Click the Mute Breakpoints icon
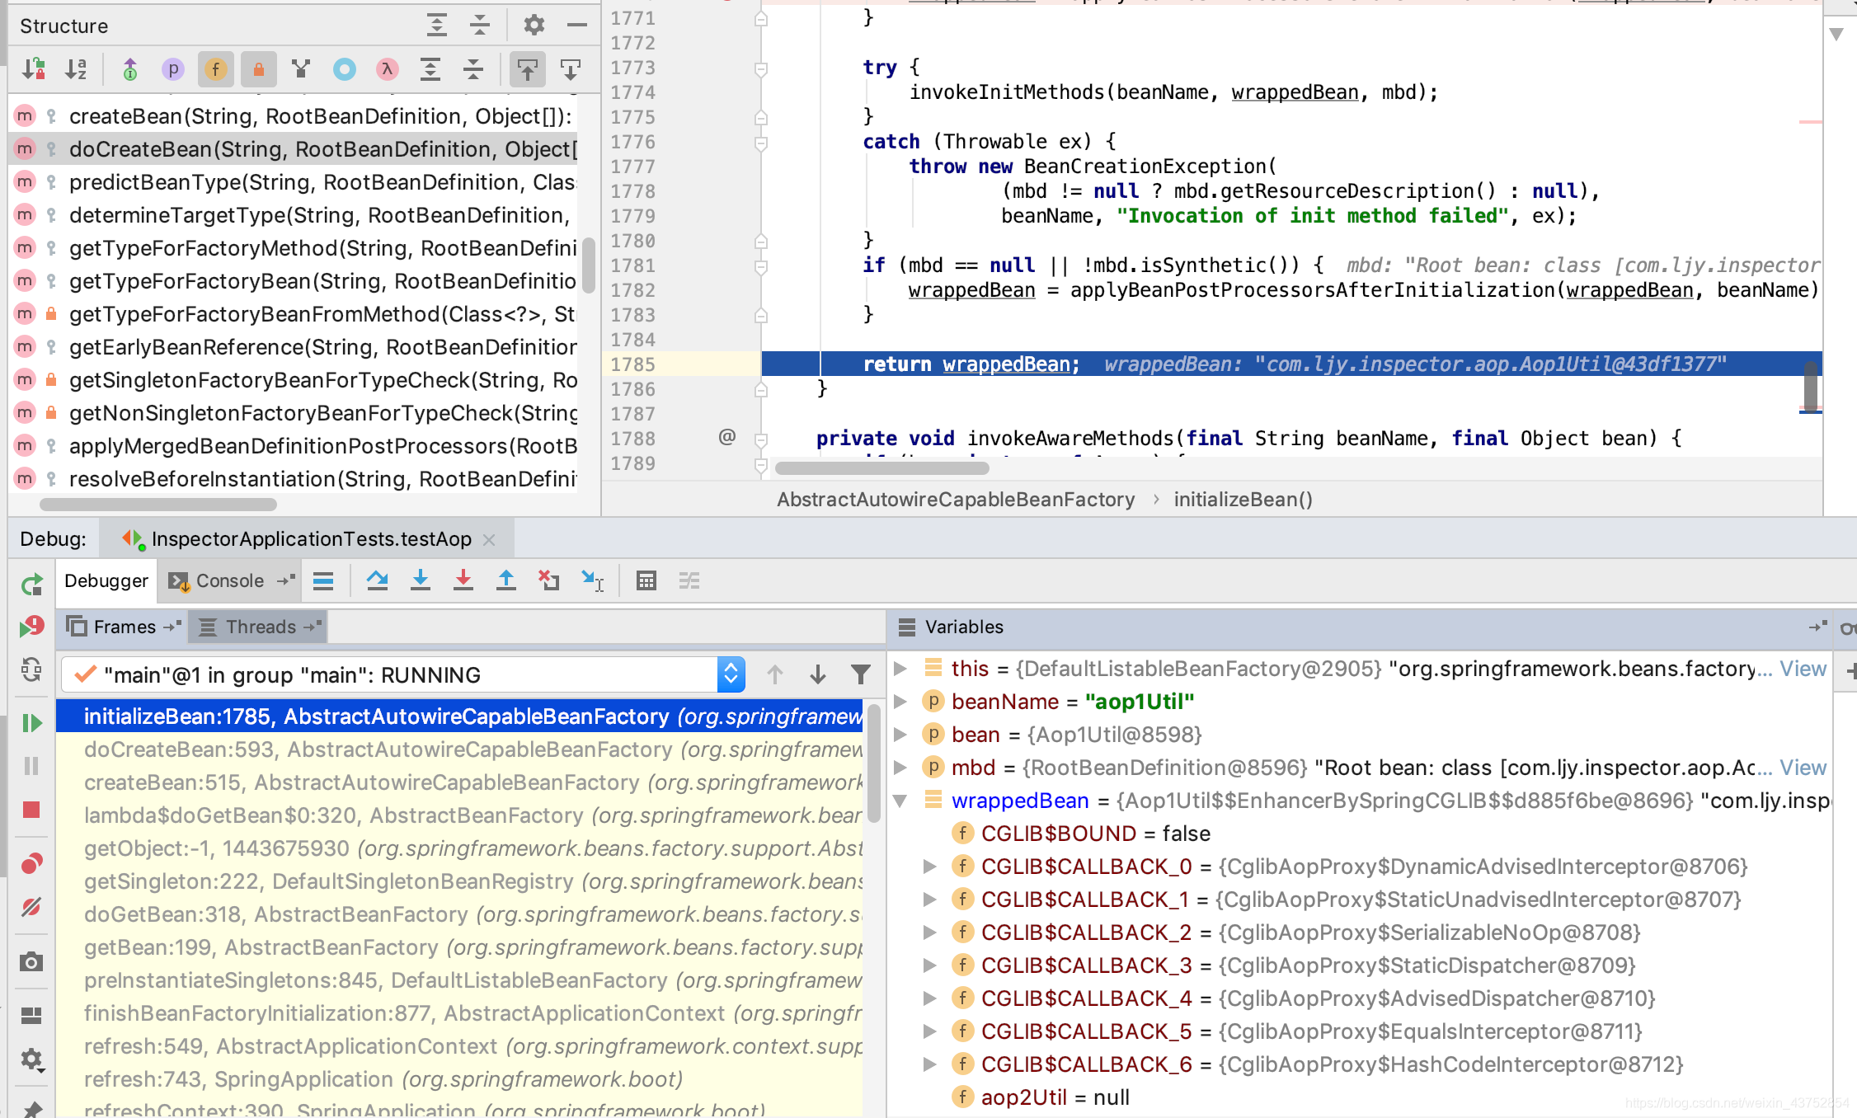The image size is (1857, 1118). (31, 907)
